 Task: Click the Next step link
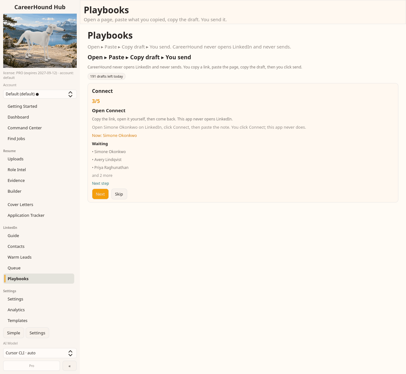(x=101, y=184)
